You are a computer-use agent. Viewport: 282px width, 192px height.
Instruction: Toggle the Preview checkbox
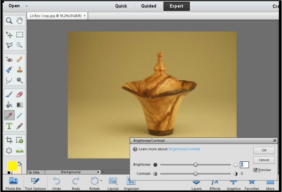[x=255, y=170]
